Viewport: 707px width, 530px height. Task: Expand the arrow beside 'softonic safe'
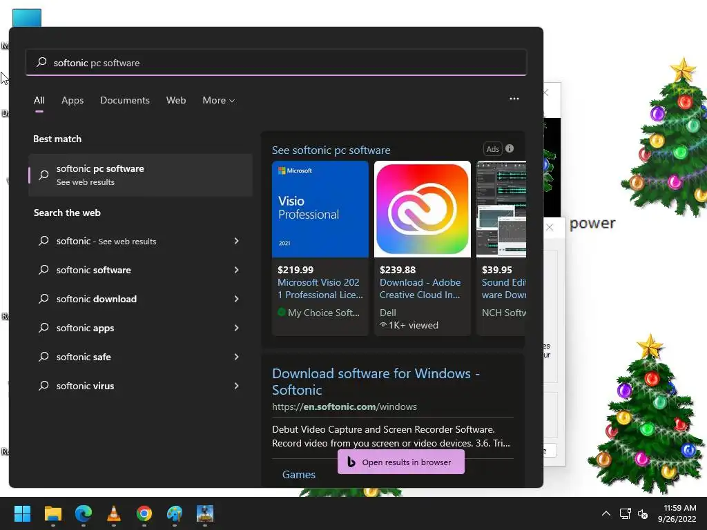point(236,357)
